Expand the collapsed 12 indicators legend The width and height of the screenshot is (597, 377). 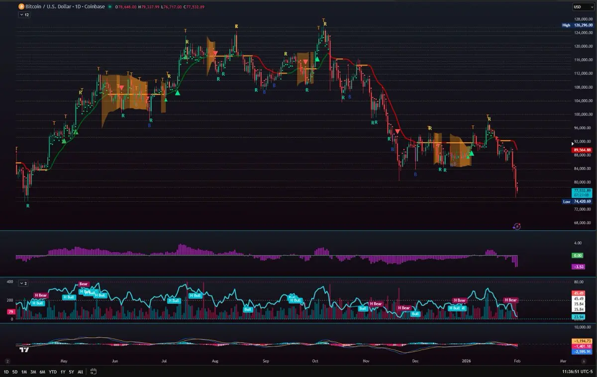pos(23,15)
